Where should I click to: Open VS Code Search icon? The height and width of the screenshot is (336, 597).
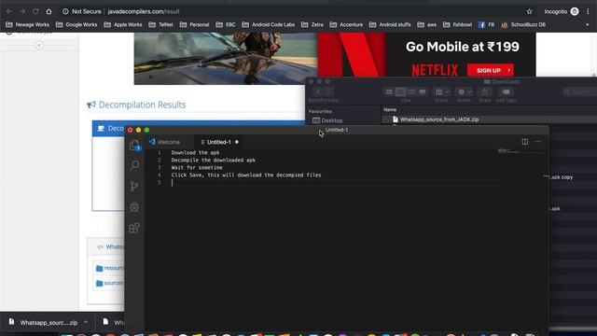[x=134, y=165]
